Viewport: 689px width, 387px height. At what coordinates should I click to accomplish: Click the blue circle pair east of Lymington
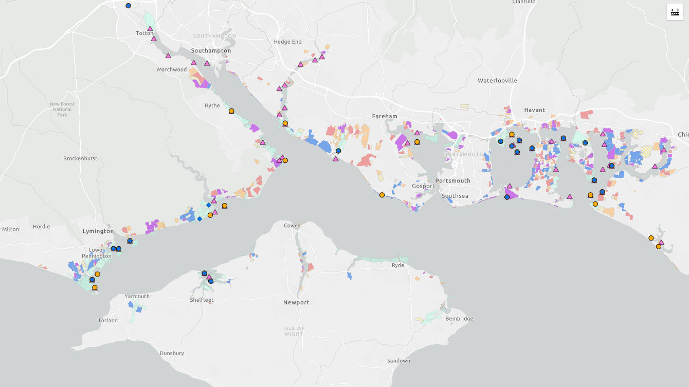point(115,249)
